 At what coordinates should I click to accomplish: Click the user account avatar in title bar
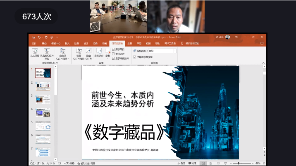tap(228, 37)
